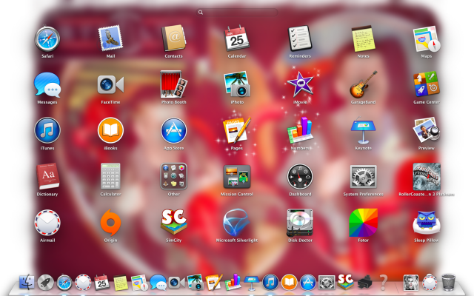
Task: Open the Contacts address book app
Action: click(173, 38)
